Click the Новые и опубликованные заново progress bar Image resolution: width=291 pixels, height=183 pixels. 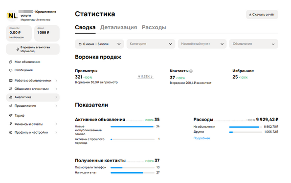[x=133, y=127]
